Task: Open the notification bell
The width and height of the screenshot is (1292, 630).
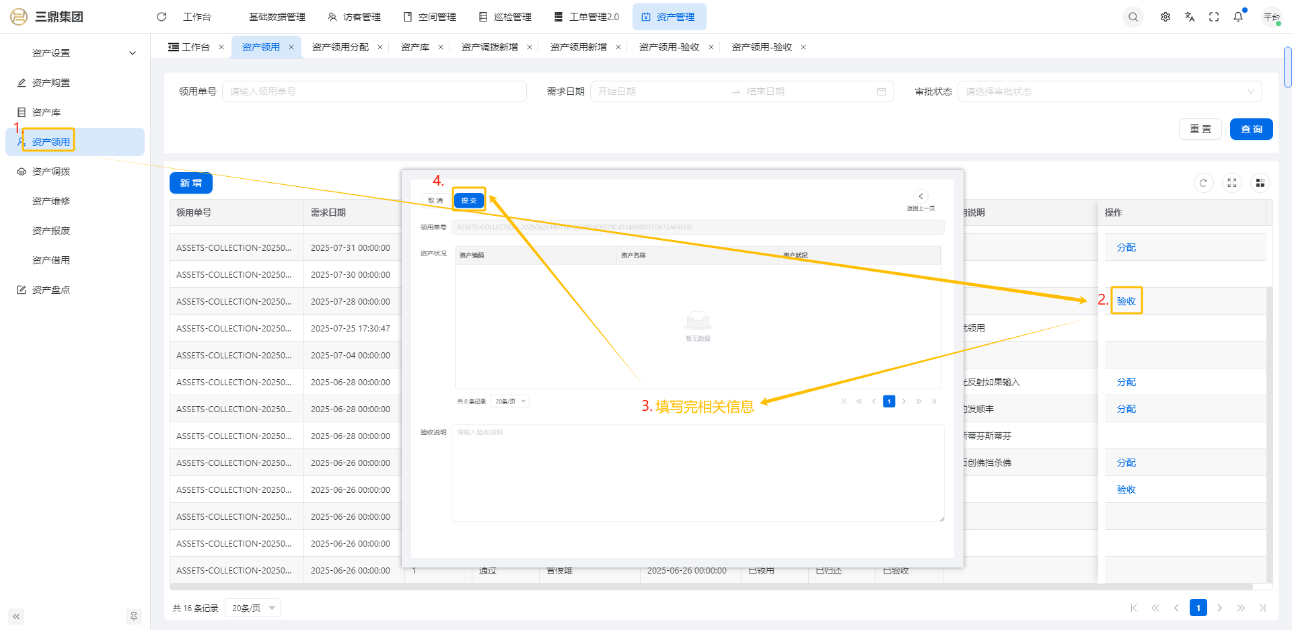Action: [x=1238, y=17]
